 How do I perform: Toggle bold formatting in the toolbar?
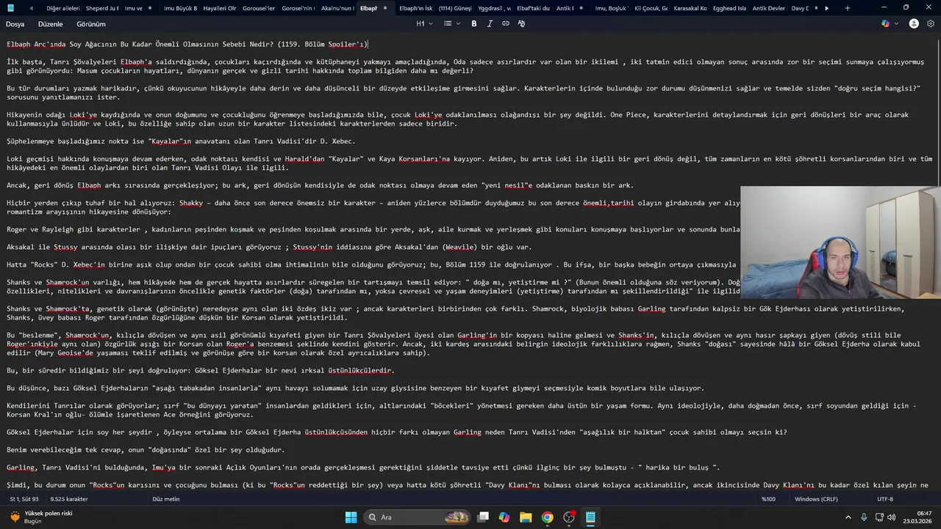(x=474, y=24)
